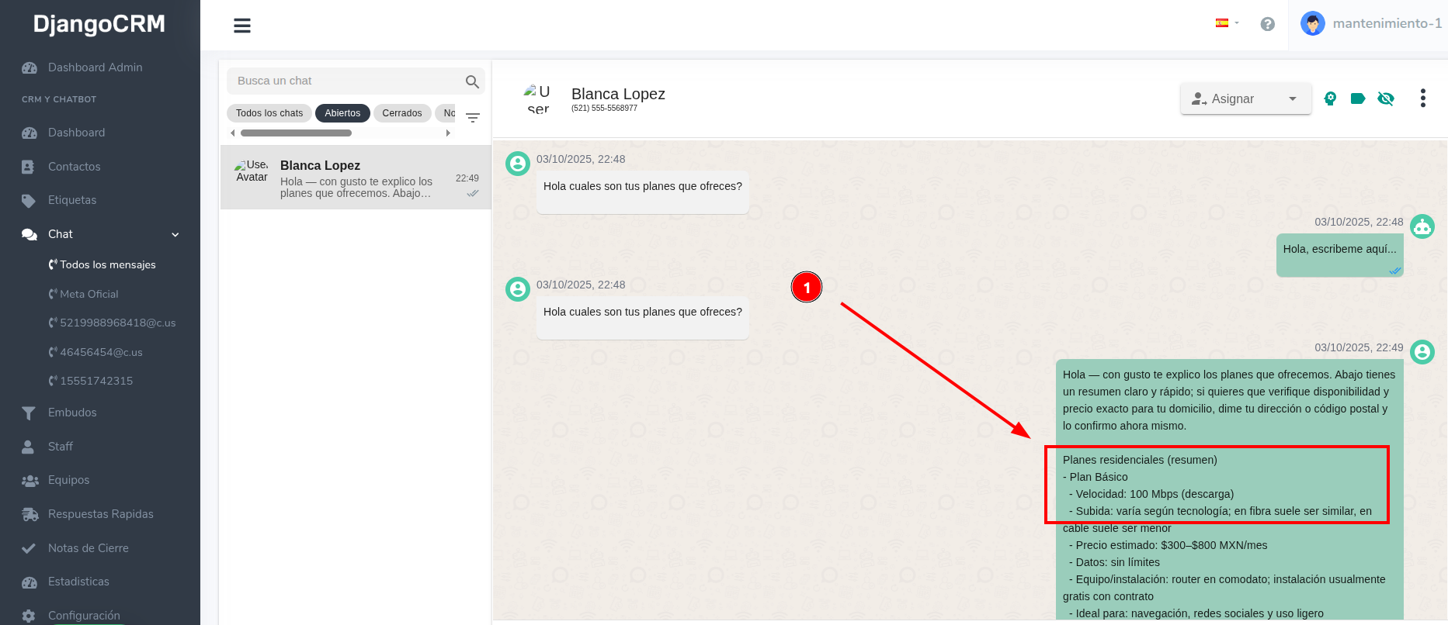Open the mantenimiento-1 user profile
Viewport: 1448px width, 625px height.
click(x=1370, y=24)
